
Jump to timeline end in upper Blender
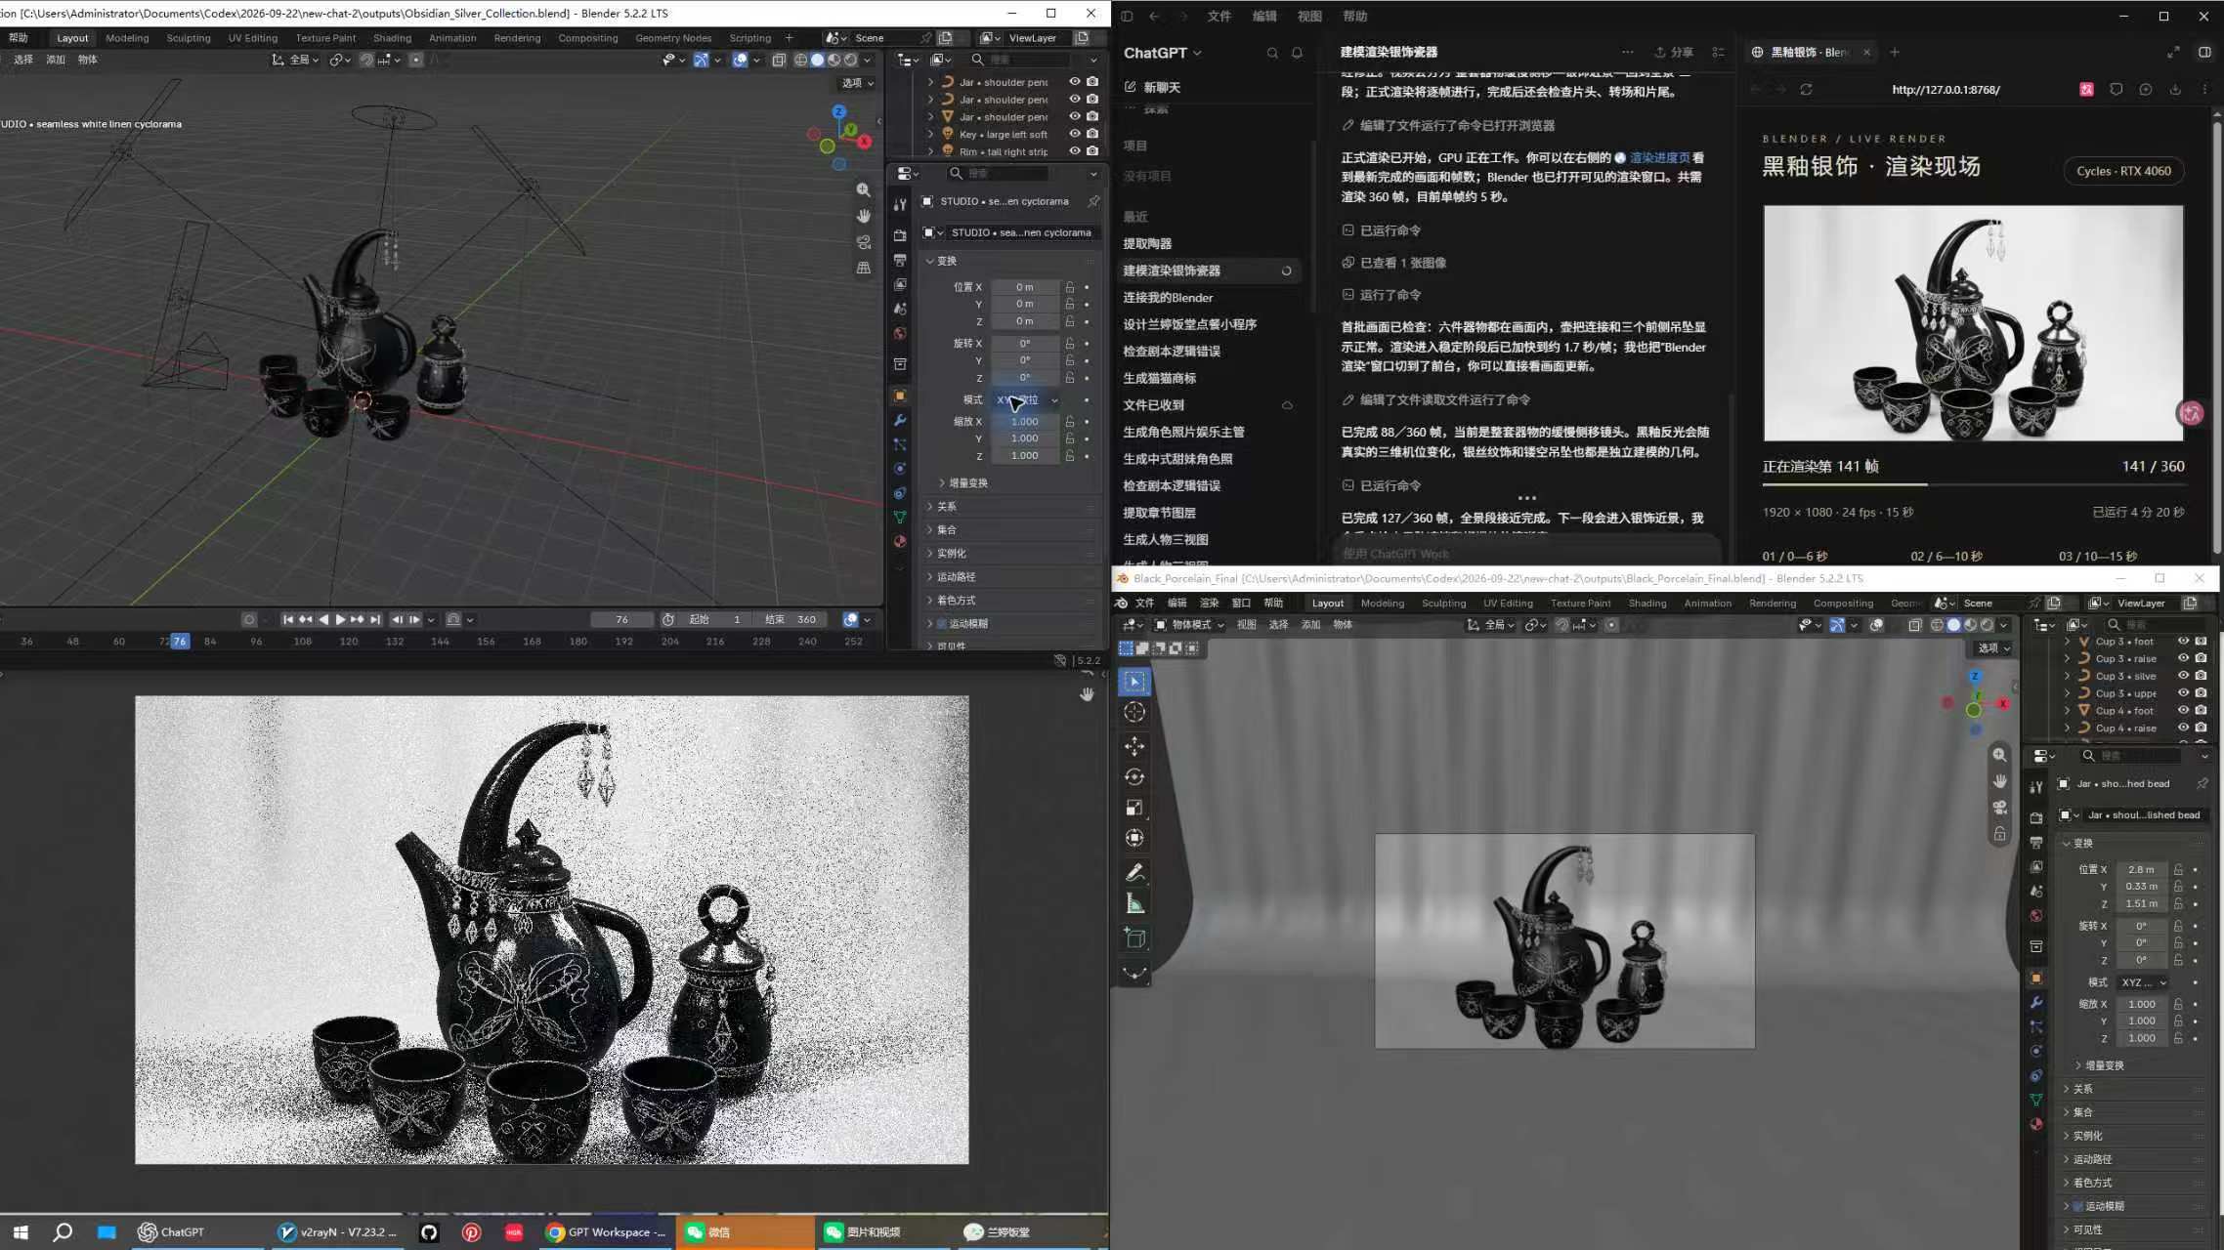pyautogui.click(x=375, y=619)
